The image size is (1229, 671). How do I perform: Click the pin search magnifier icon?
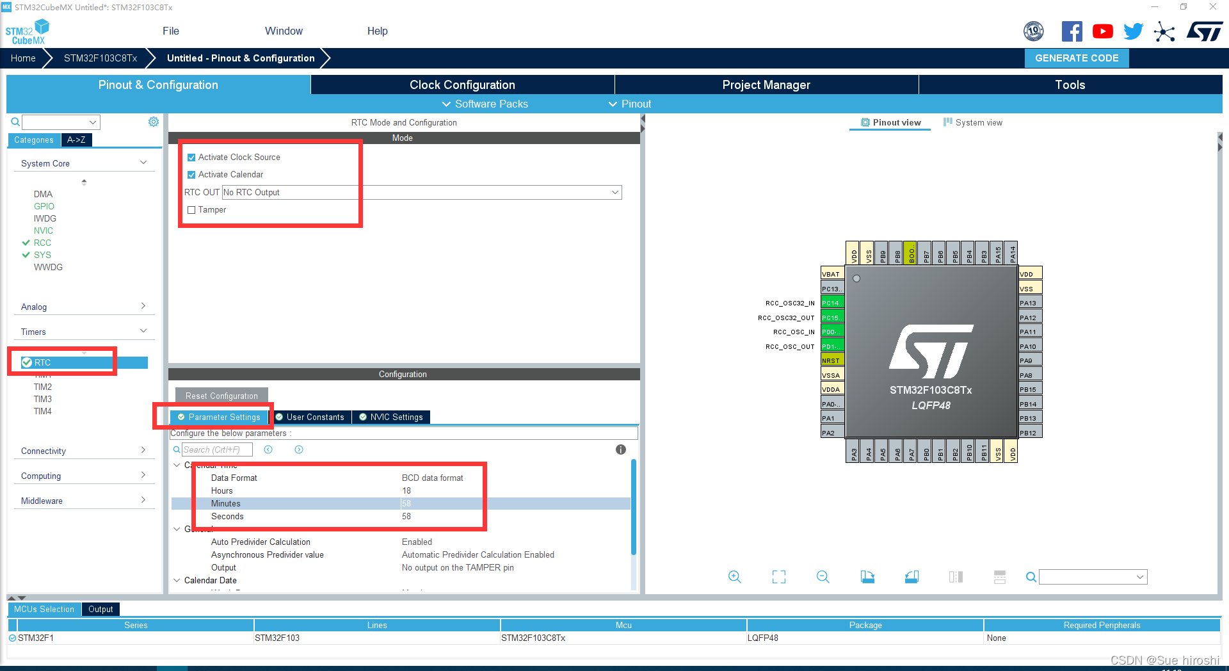tap(1031, 577)
